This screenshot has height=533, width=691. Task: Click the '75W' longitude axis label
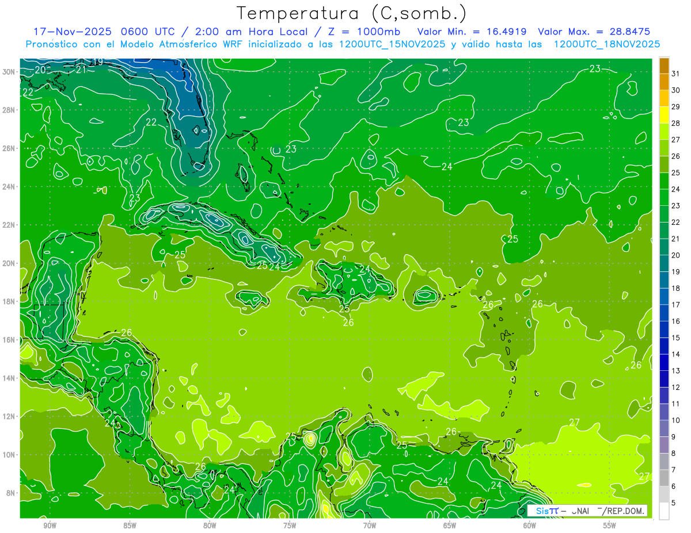(x=290, y=526)
